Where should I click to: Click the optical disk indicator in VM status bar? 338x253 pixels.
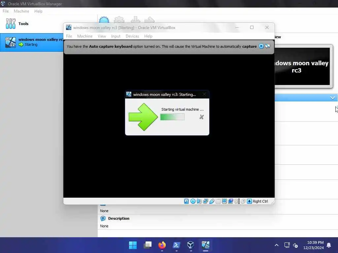click(193, 201)
